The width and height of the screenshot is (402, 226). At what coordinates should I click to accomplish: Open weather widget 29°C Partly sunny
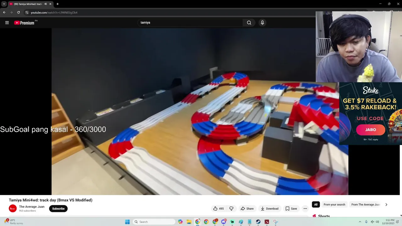pyautogui.click(x=14, y=222)
